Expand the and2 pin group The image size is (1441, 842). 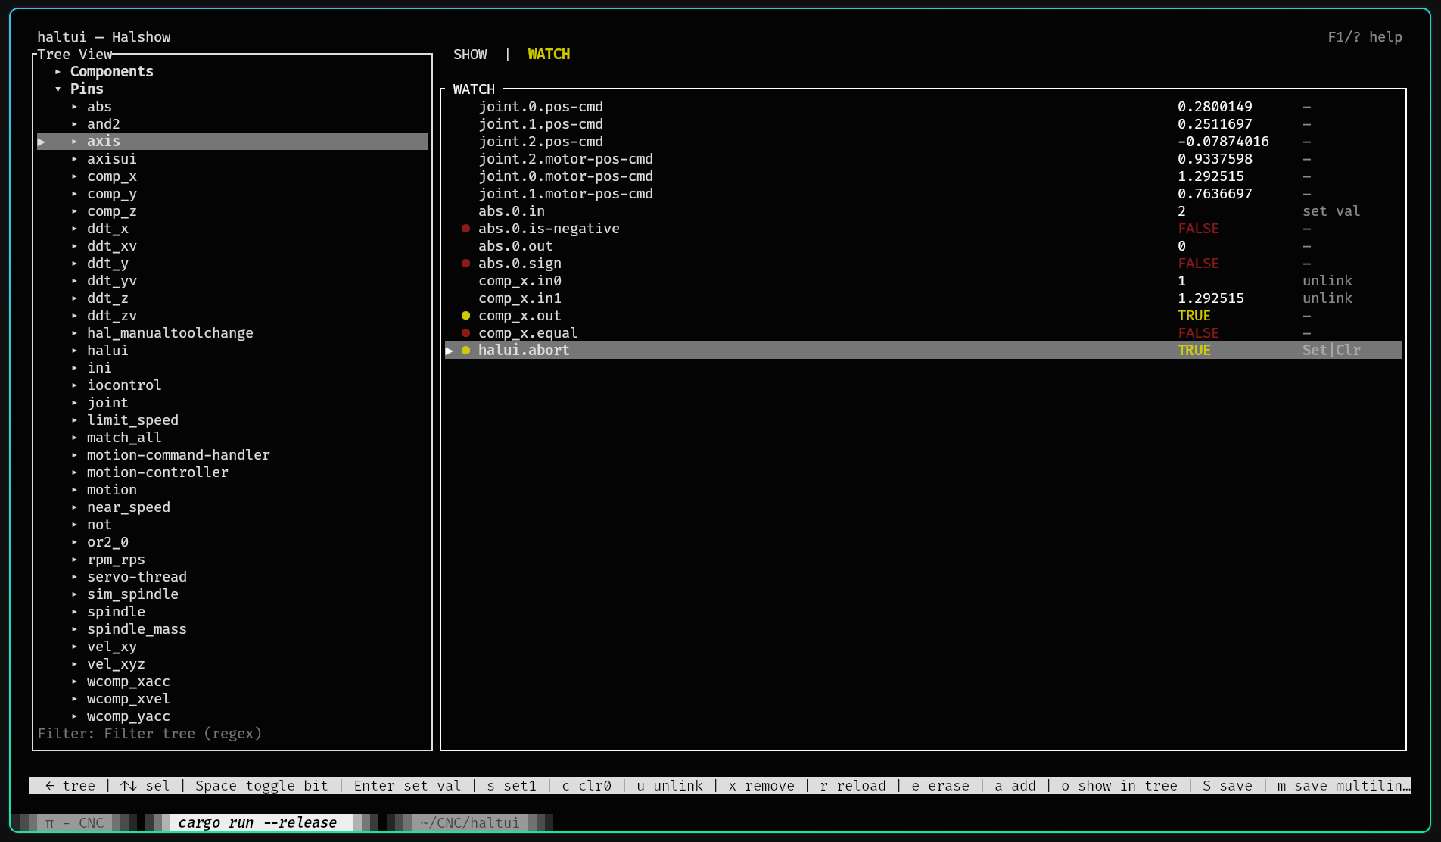pos(74,124)
